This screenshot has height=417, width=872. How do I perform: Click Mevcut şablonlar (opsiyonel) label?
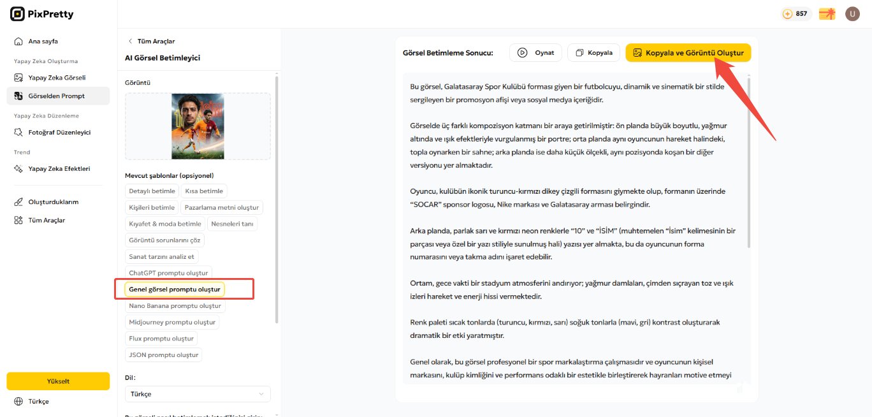[x=170, y=175]
